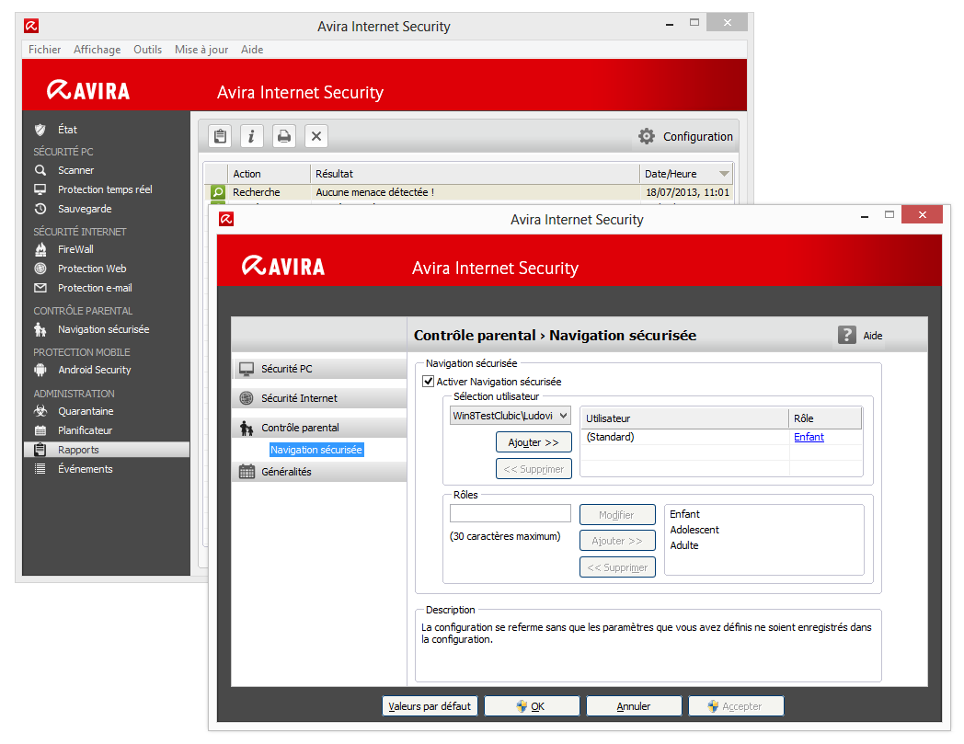Sort by Date/Heure column arrow
The width and height of the screenshot is (964, 744).
click(x=724, y=174)
